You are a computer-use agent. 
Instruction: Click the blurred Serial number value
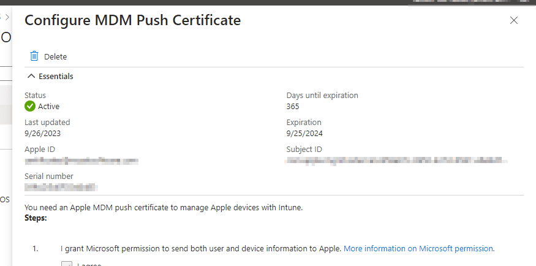tap(62, 186)
